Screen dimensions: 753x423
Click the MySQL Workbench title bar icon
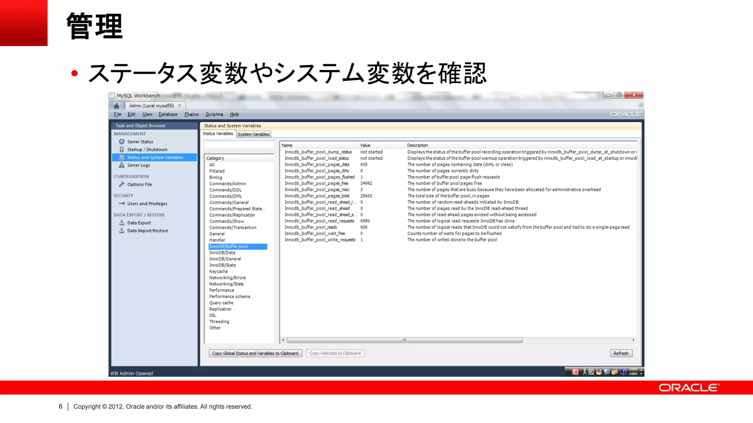click(112, 95)
